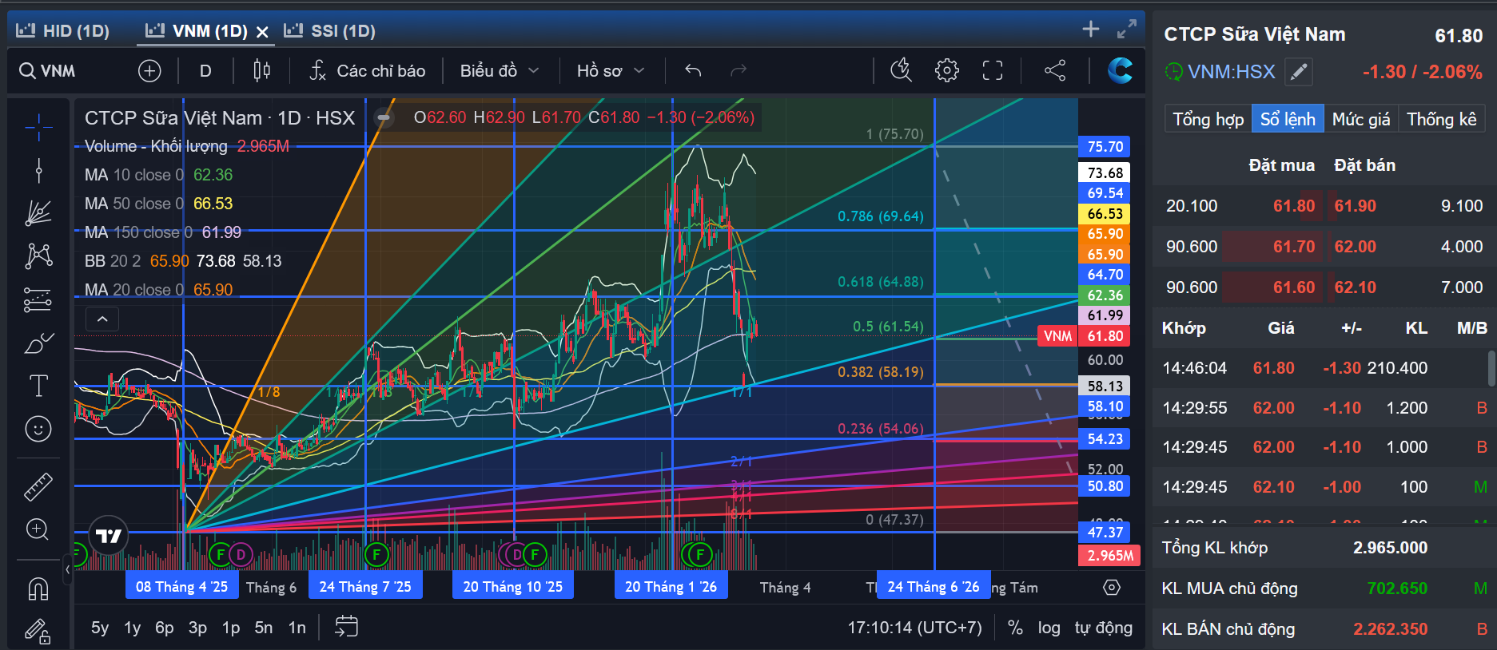Screen dimensions: 1497x650
Task: Open the Các chỉ báo indicators dialog
Action: click(368, 71)
